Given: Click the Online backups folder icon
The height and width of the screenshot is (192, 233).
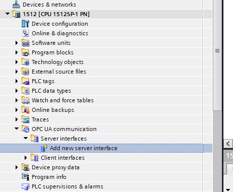Looking at the screenshot, I should coord(26,110).
